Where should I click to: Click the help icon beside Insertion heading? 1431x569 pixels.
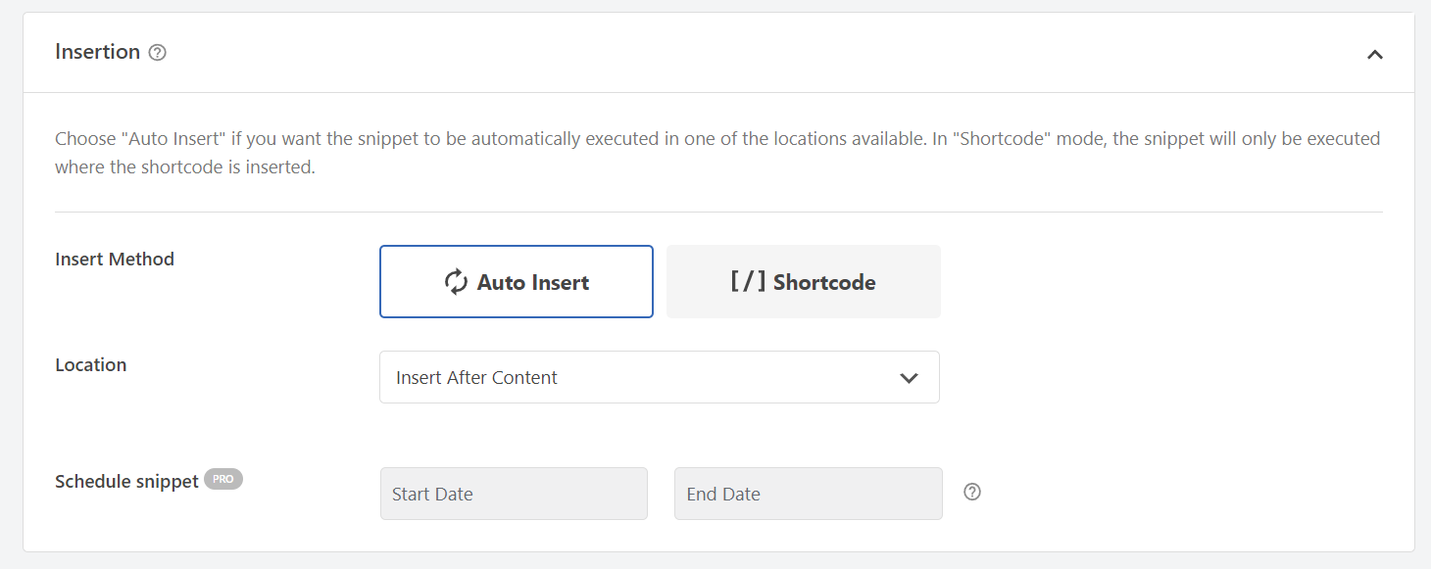[x=157, y=53]
